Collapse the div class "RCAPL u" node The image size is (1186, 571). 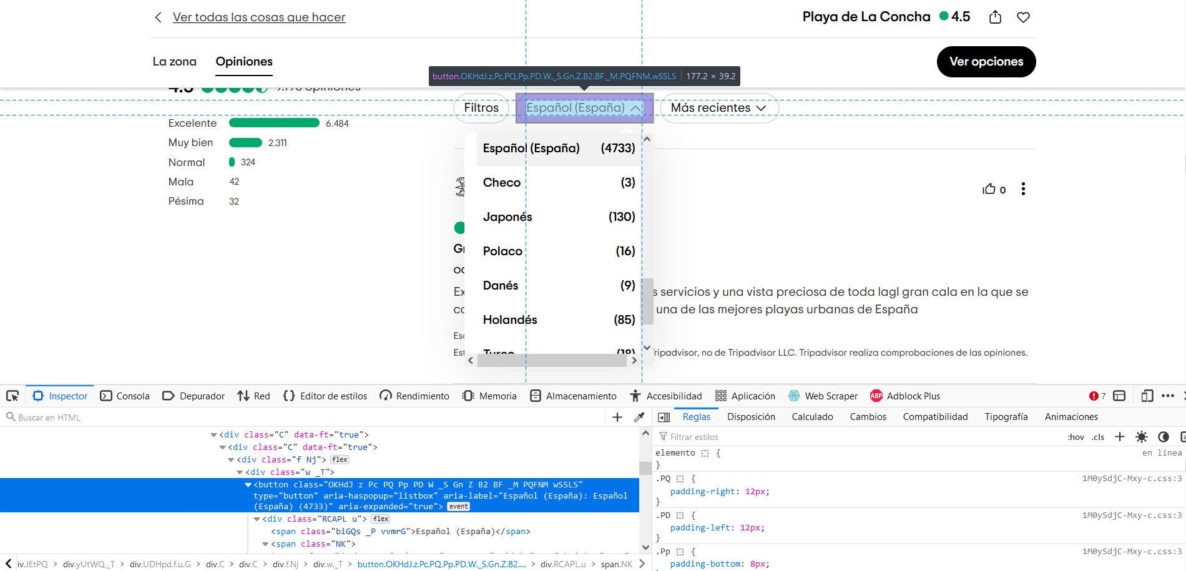click(257, 519)
